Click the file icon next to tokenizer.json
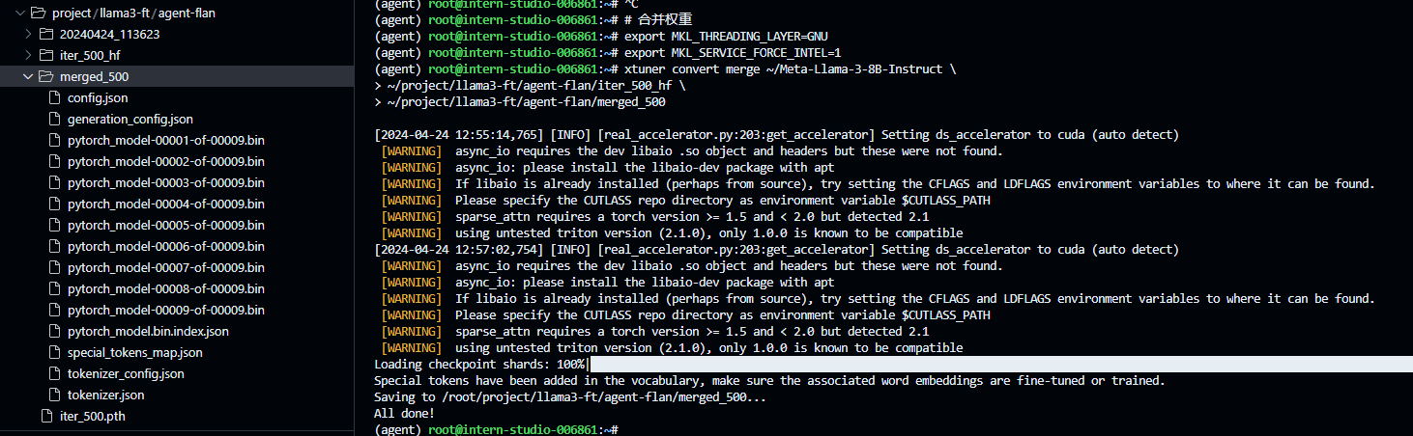This screenshot has width=1413, height=436. pos(55,395)
